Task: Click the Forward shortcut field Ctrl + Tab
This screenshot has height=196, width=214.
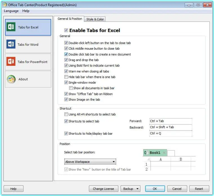Action: 171,121
